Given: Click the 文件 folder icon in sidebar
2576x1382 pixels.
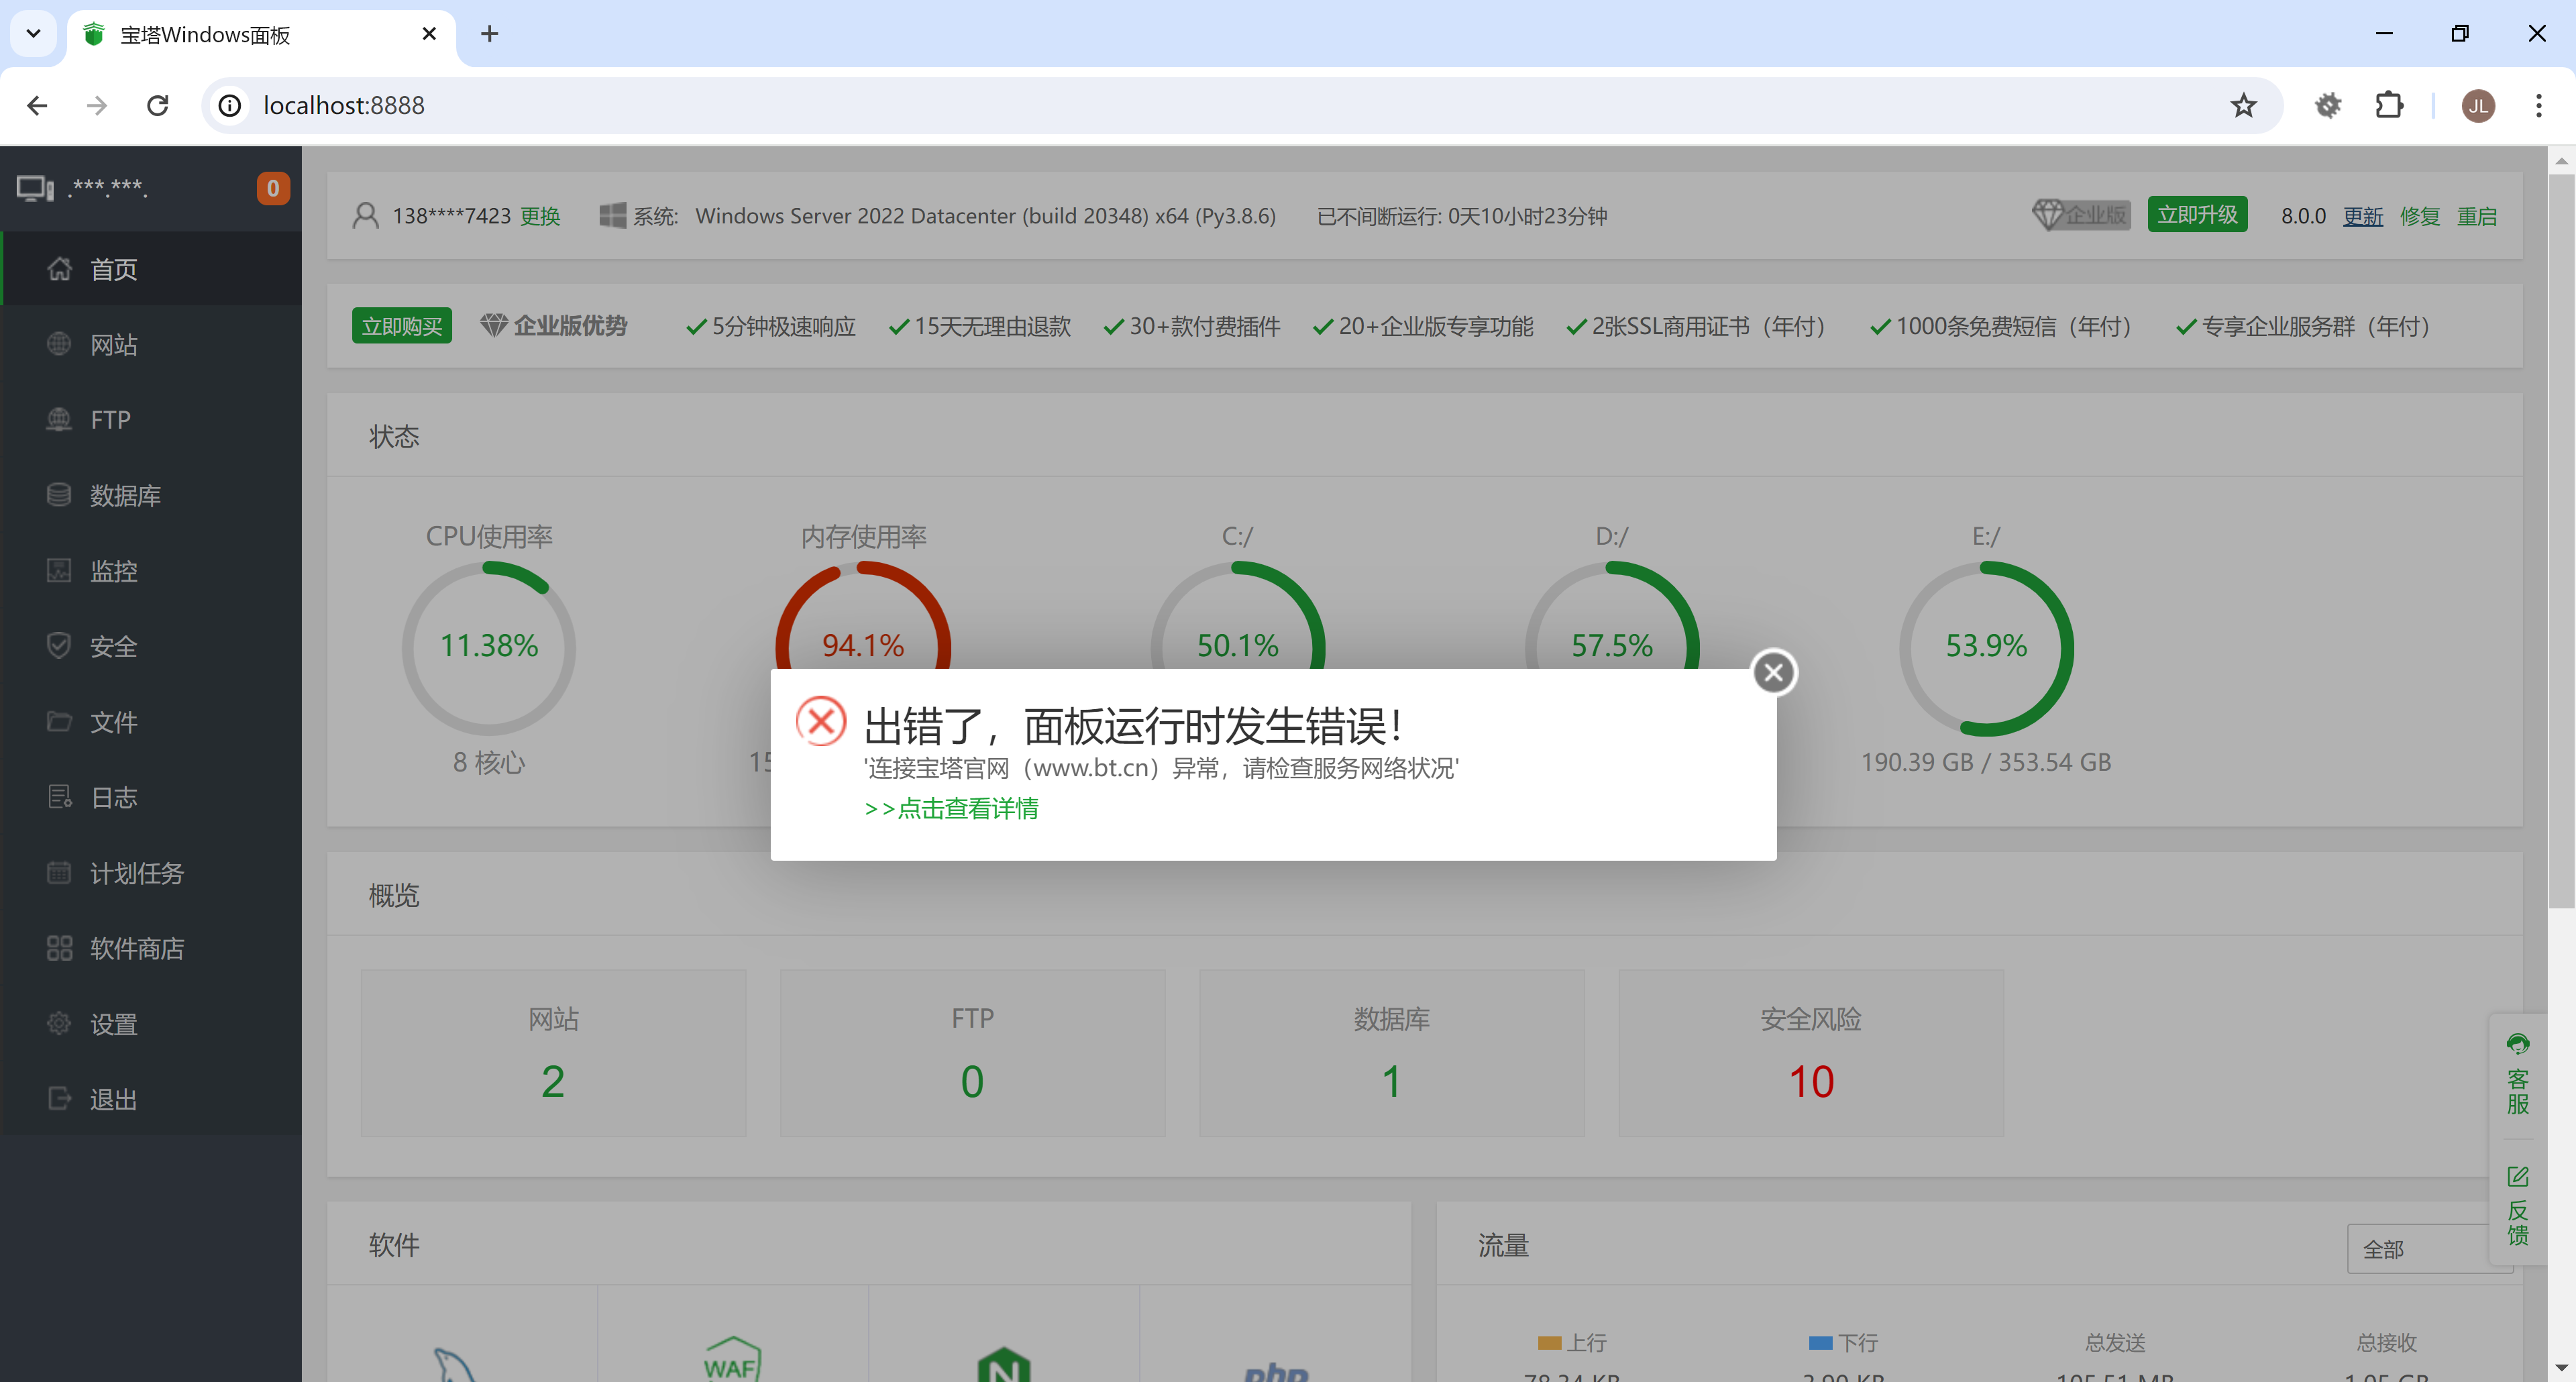Looking at the screenshot, I should tap(59, 721).
